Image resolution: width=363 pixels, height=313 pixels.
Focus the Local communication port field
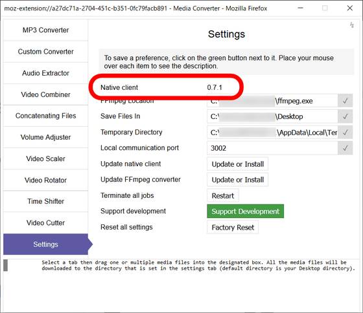(272, 148)
